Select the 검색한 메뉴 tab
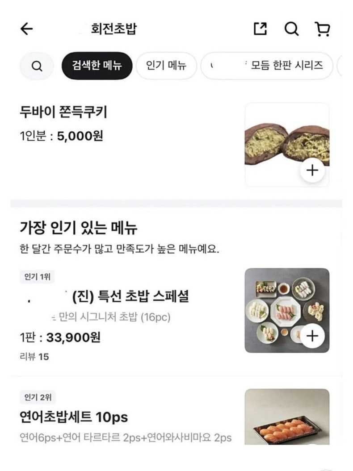 pos(97,66)
